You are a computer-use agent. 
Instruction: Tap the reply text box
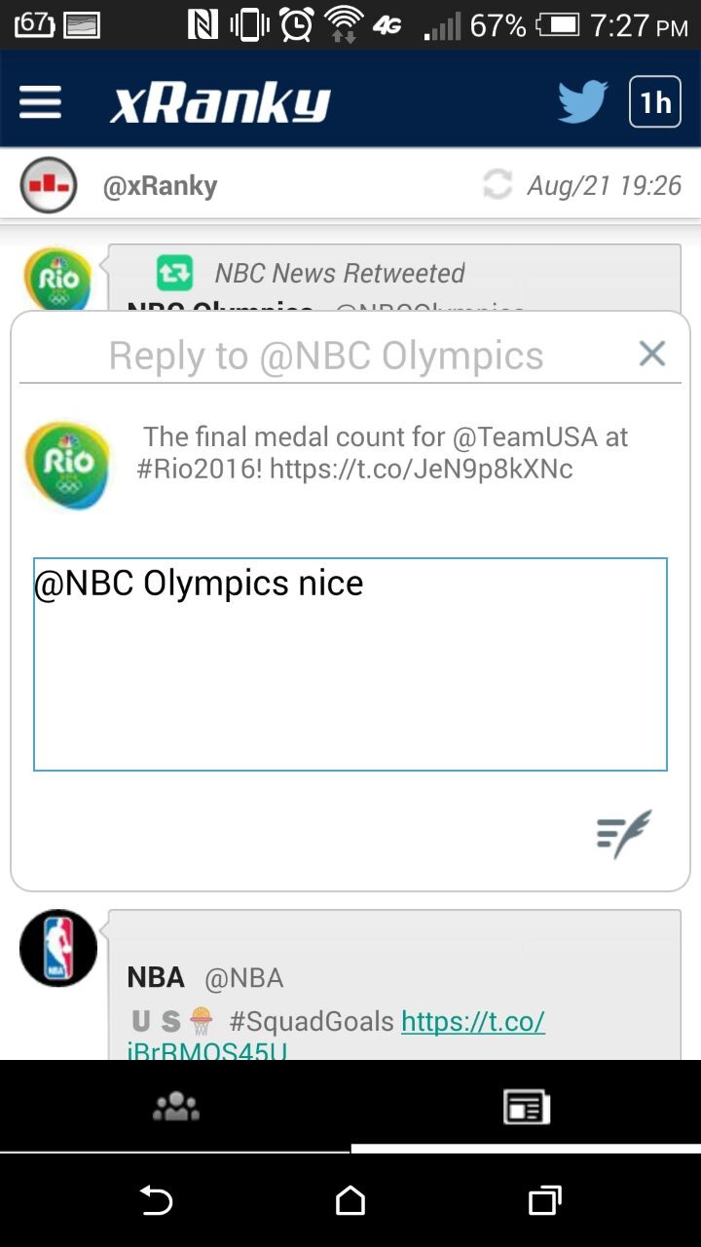(x=350, y=664)
